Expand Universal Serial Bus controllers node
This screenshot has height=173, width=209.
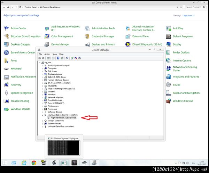click(43, 126)
